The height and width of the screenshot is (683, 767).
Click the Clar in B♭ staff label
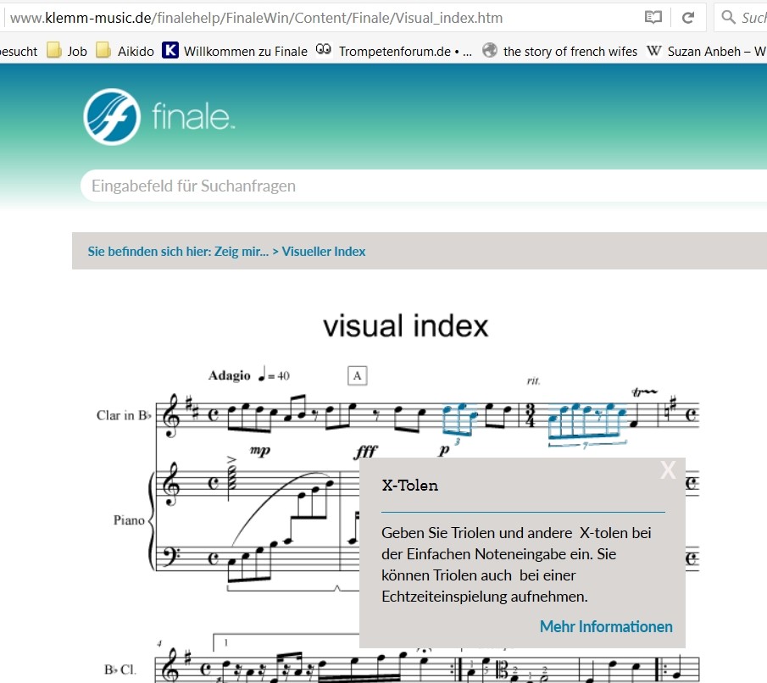(x=123, y=415)
